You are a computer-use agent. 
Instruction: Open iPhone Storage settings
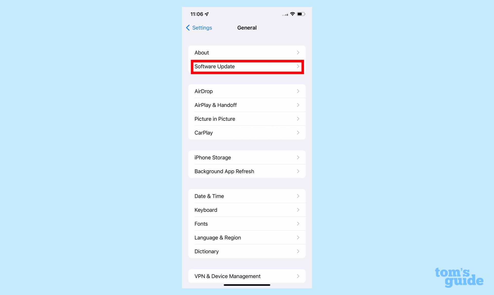coord(247,157)
